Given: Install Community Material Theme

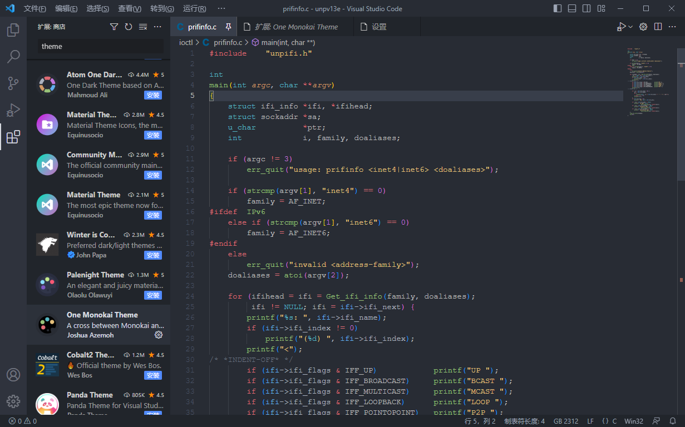Looking at the screenshot, I should coord(153,175).
